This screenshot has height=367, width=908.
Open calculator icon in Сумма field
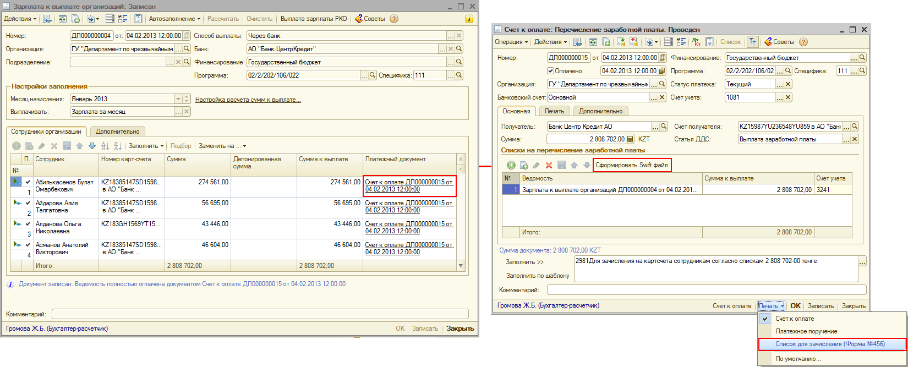click(630, 140)
